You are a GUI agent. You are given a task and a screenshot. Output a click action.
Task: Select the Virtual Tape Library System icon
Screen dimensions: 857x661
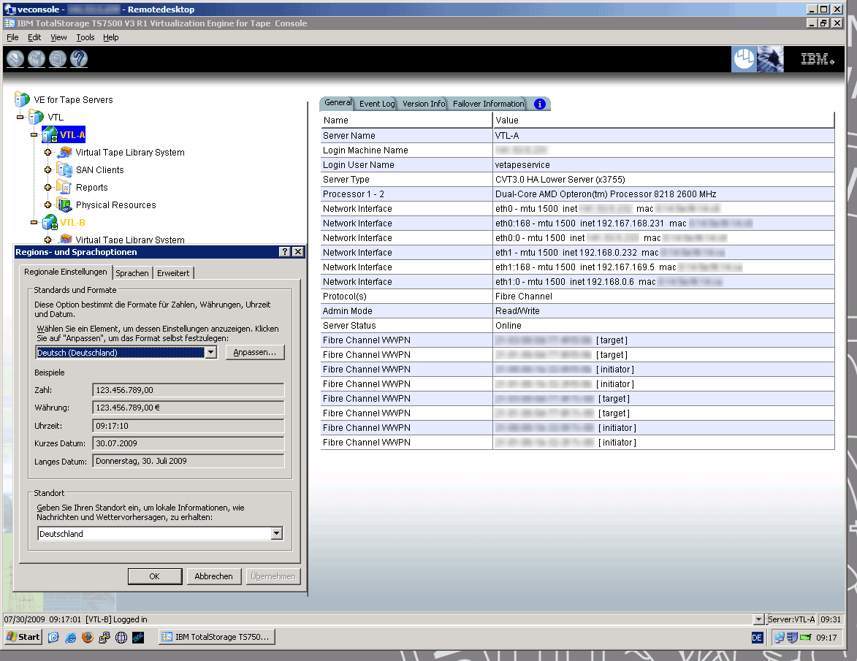coord(64,152)
